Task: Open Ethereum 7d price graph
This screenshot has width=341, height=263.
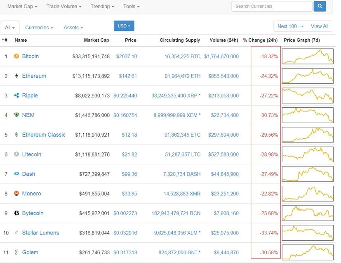Action: pos(308,76)
